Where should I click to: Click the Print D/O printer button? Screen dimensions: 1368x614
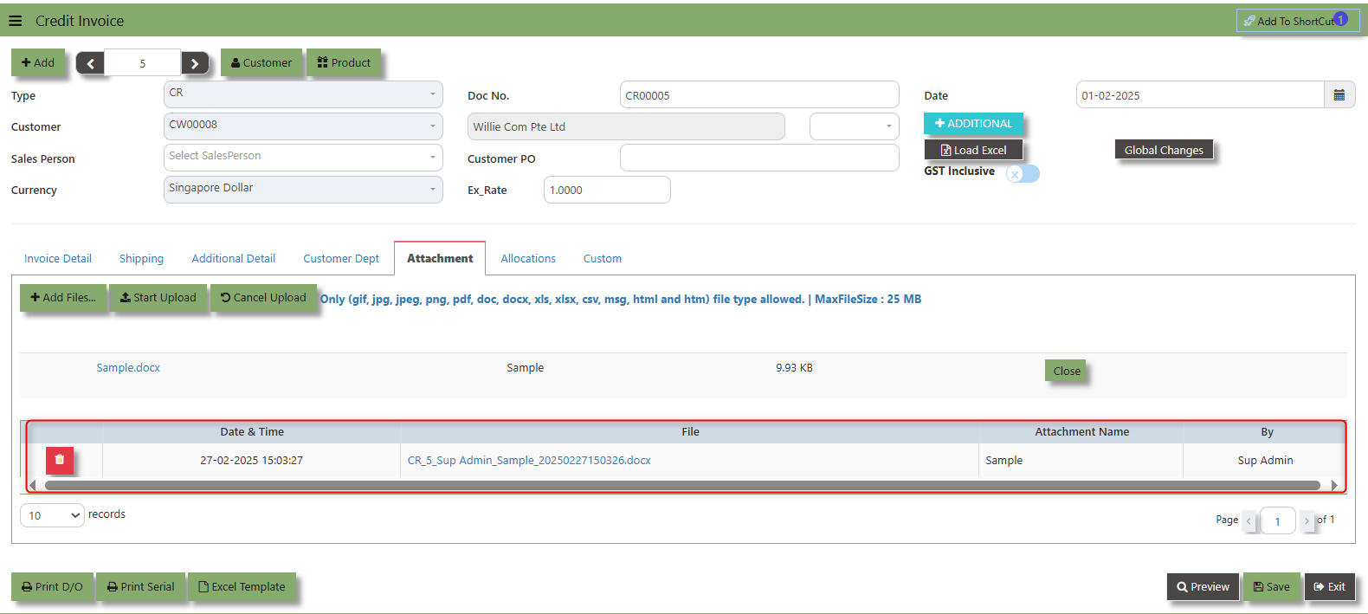click(x=53, y=586)
